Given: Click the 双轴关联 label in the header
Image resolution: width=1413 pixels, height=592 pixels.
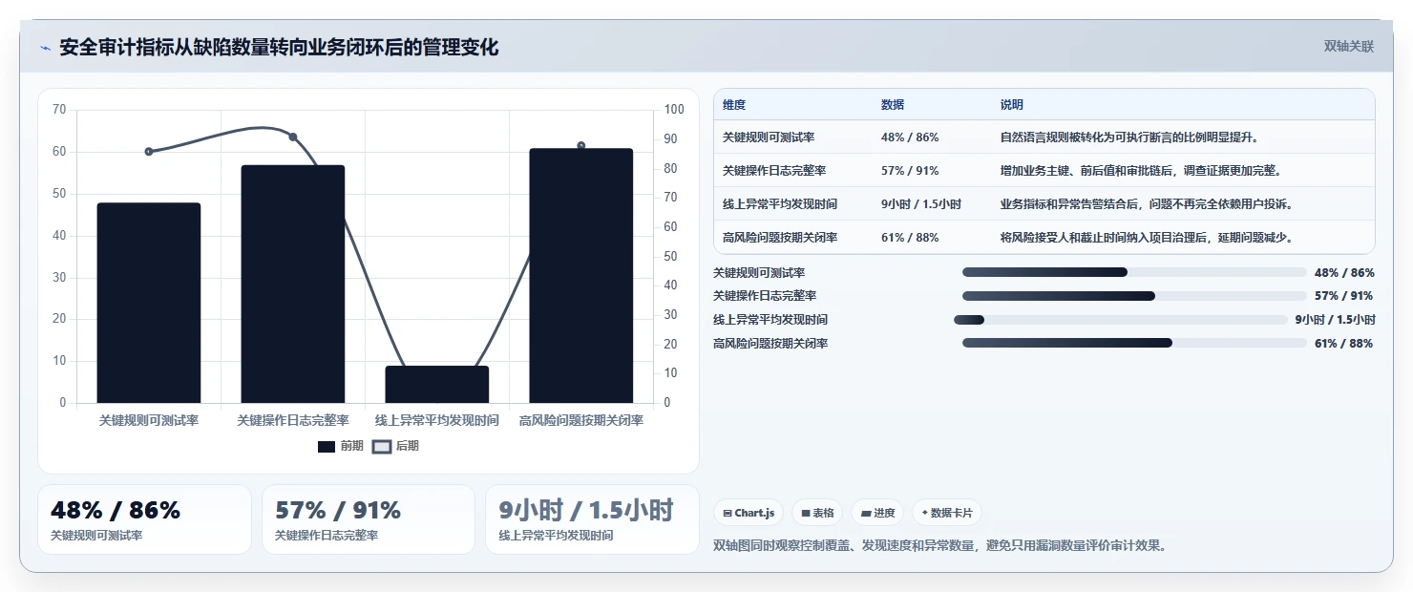Looking at the screenshot, I should tap(1348, 47).
